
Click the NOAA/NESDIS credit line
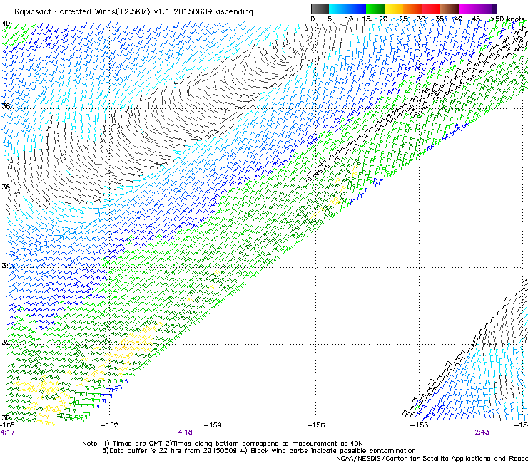432,458
